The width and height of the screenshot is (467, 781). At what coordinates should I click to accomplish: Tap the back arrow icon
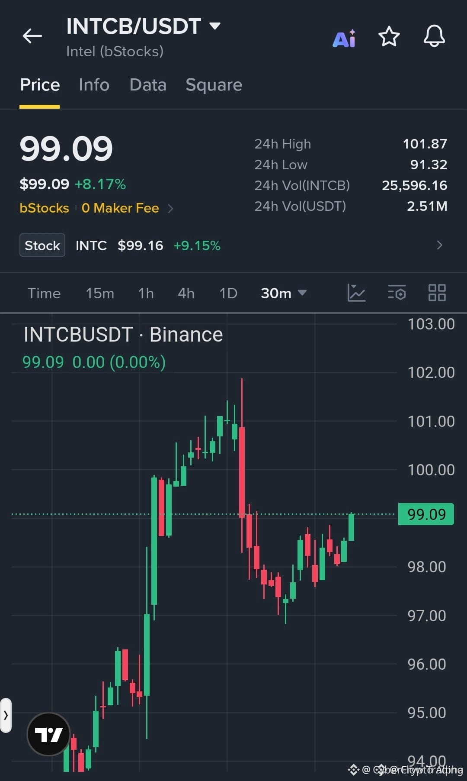[x=32, y=36]
